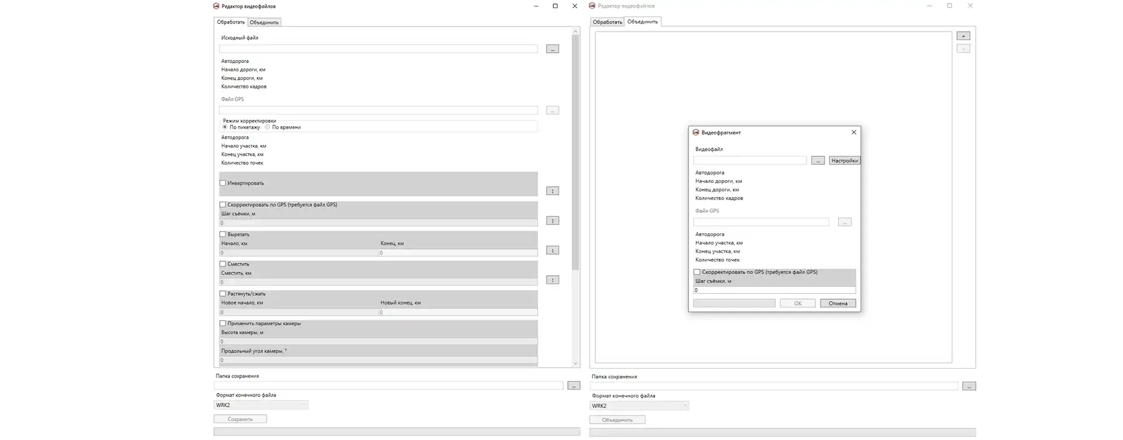Browse Папка сохранения in left window
This screenshot has height=440, width=1123.
point(573,386)
